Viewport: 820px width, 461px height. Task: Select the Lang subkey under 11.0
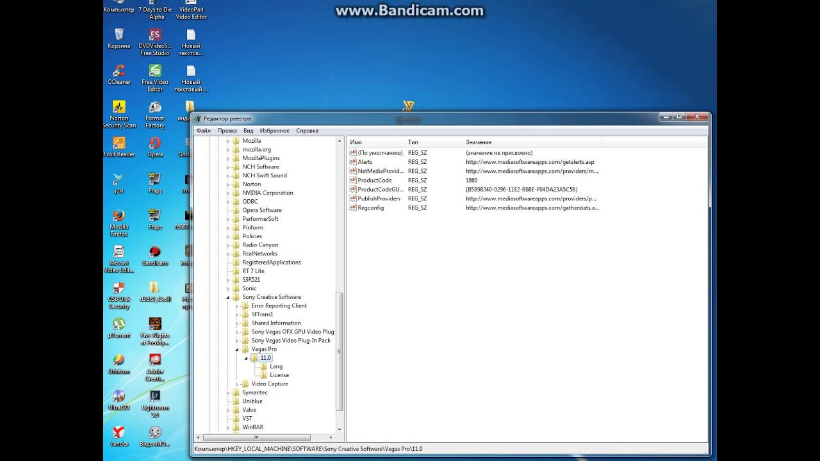pyautogui.click(x=276, y=367)
